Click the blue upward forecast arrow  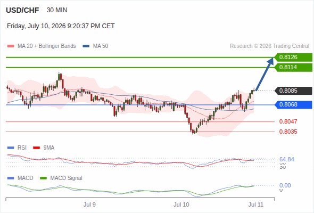pyautogui.click(x=265, y=75)
